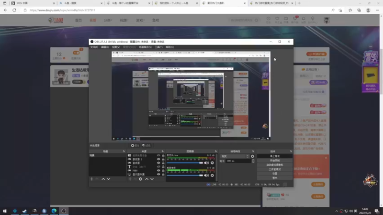
Task: Click the 工作室模式 studio mode button
Action: (275, 169)
